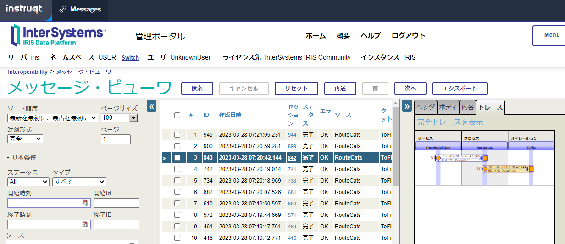This screenshot has height=244, width=565.
Task: Collapse the left search panel with double-chevron icon
Action: [152, 106]
